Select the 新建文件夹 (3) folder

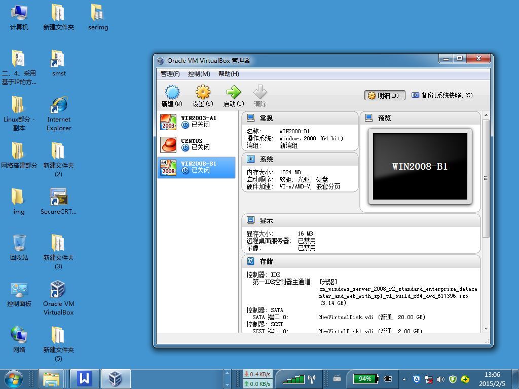59,252
